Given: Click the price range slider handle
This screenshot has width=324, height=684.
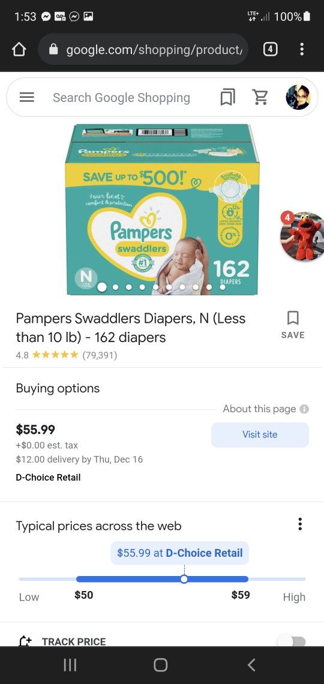Looking at the screenshot, I should click(184, 579).
